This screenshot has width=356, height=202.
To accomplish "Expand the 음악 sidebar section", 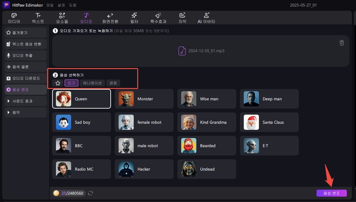I will (25, 112).
